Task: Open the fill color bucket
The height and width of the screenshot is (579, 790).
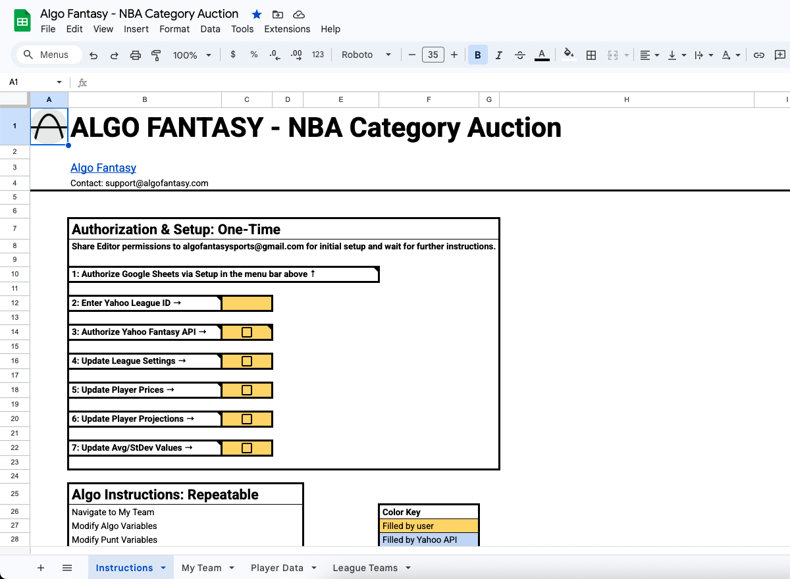Action: [569, 55]
